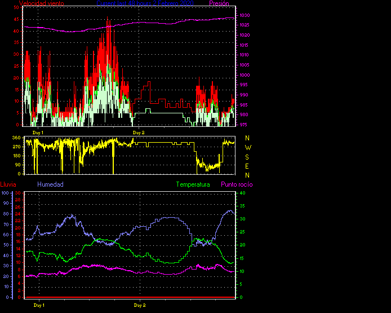Select the "Temperatura" legend label
This screenshot has height=313, width=391.
[193, 184]
